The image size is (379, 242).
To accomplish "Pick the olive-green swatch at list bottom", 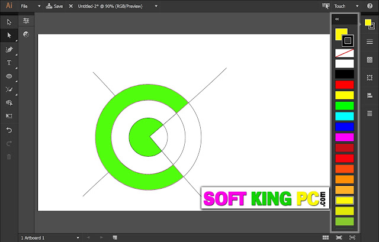I will pyautogui.click(x=345, y=221).
